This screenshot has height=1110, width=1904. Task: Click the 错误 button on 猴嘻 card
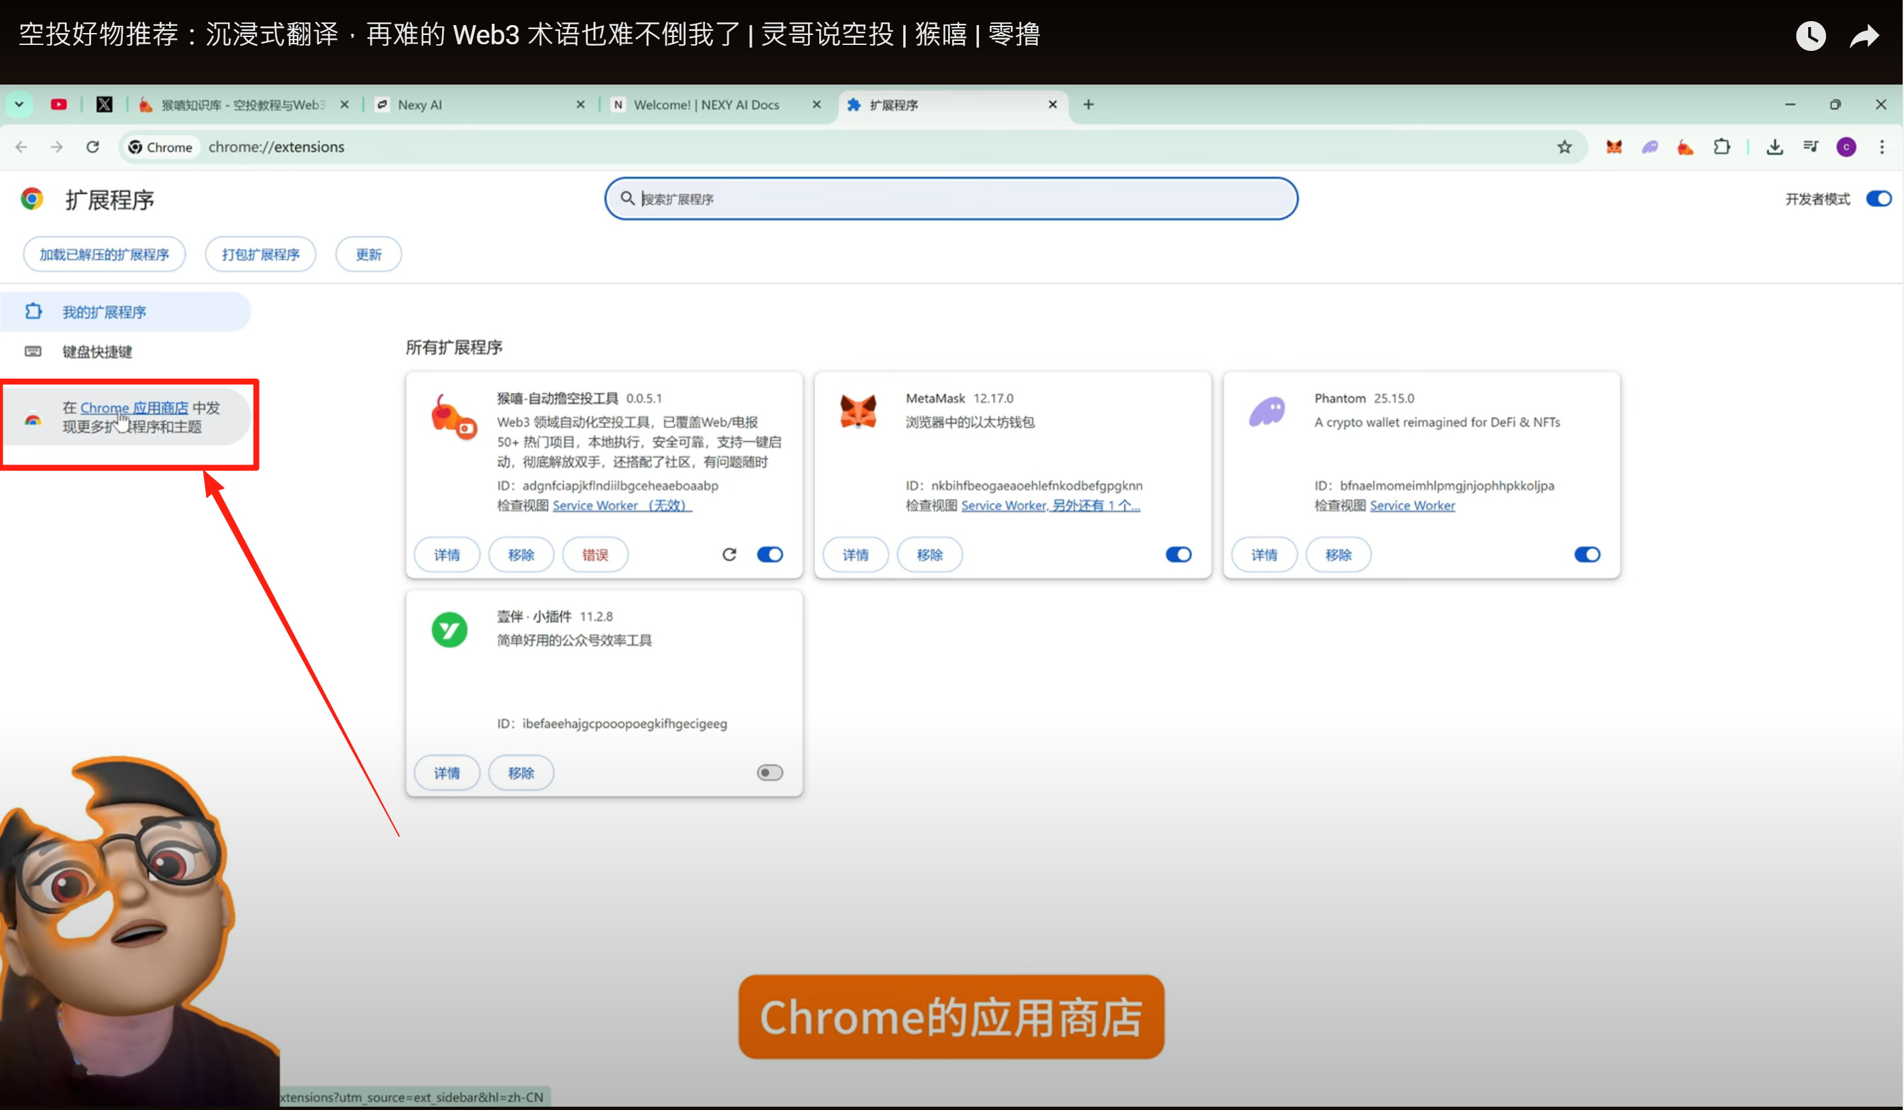[x=595, y=554]
